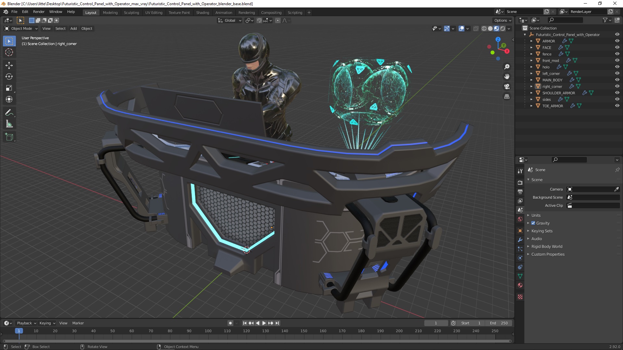Open the Modifier properties wrench tab
This screenshot has width=623, height=350.
tap(520, 240)
